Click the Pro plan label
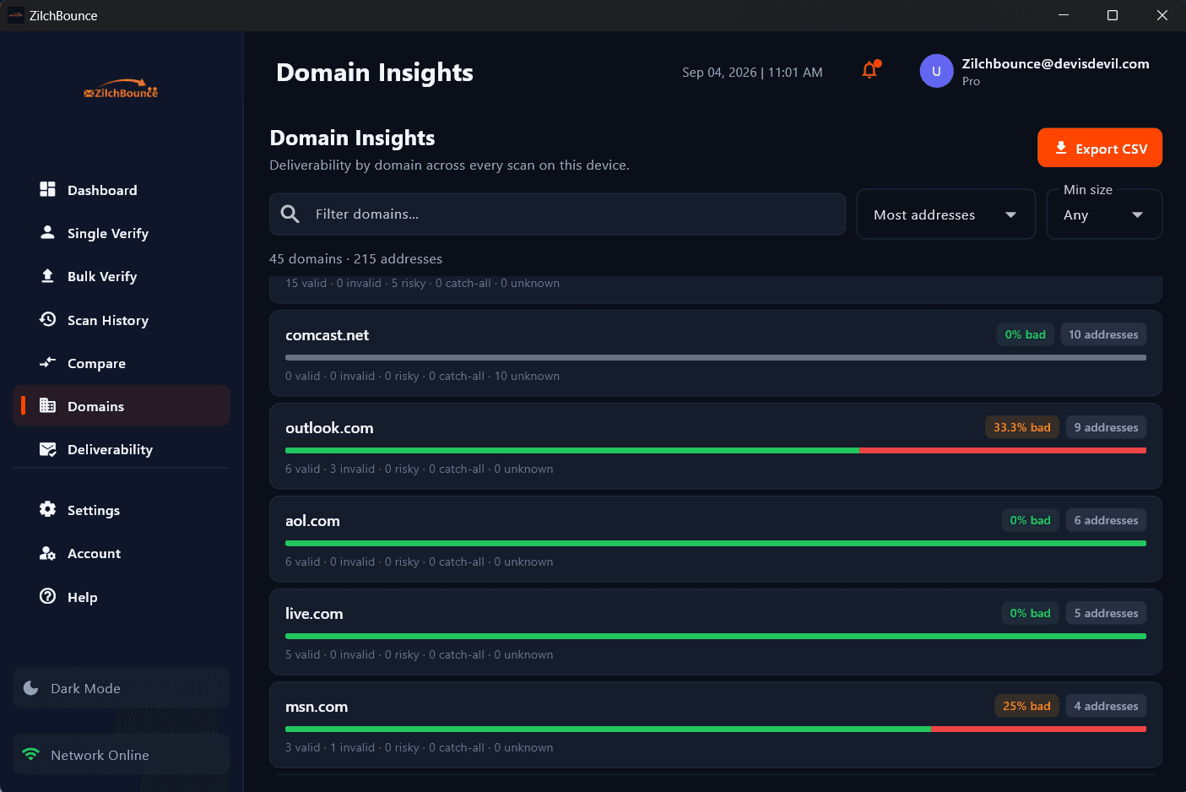 pyautogui.click(x=971, y=81)
